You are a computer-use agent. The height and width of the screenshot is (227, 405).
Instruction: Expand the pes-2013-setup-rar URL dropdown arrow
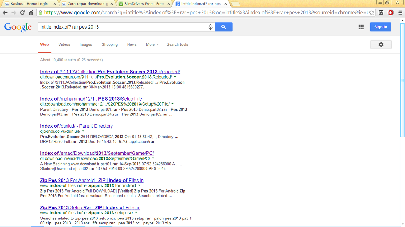click(x=136, y=213)
